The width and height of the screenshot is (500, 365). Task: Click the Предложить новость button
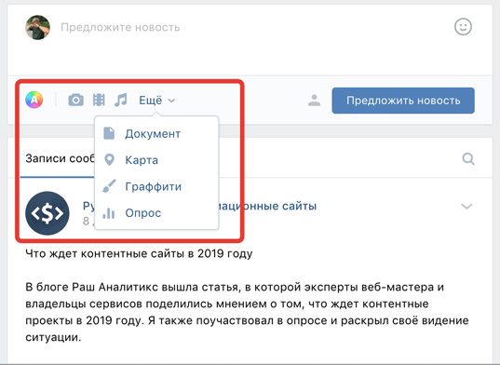click(403, 101)
